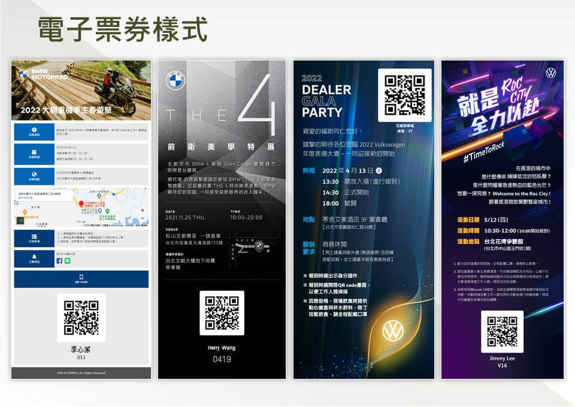Open the 活動資訊 info section
This screenshot has height=407, width=575.
pos(34,132)
